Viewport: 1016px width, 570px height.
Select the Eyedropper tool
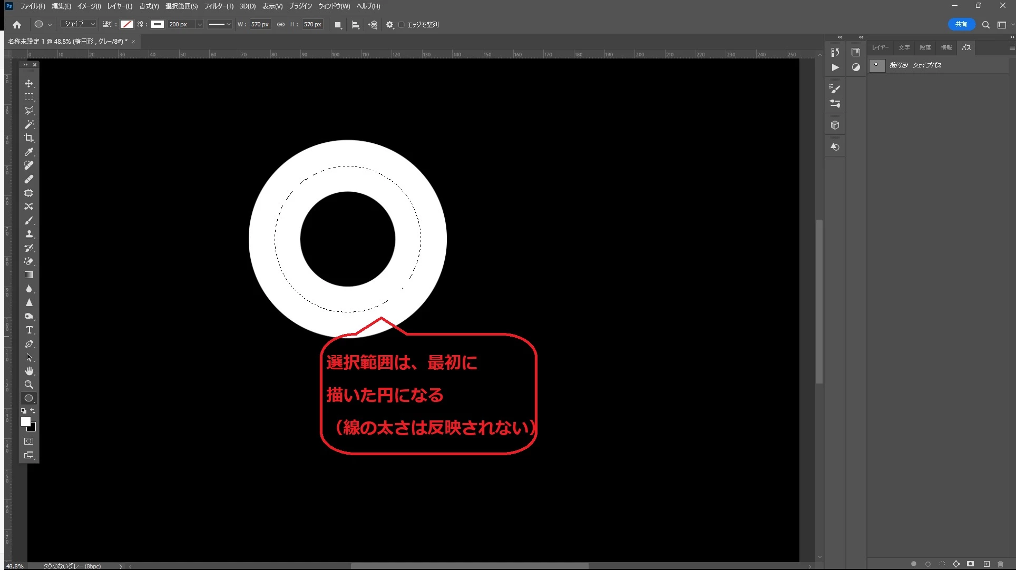pos(29,152)
